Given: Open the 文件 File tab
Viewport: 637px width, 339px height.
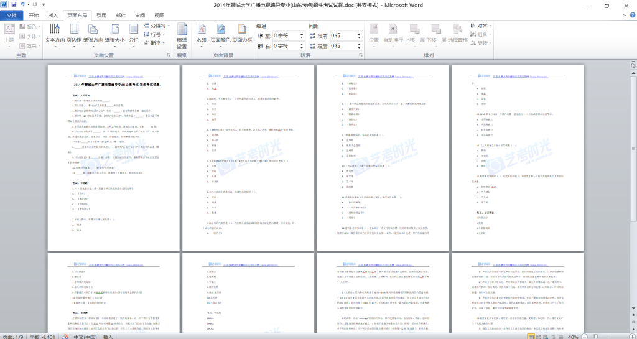Looking at the screenshot, I should (11, 15).
